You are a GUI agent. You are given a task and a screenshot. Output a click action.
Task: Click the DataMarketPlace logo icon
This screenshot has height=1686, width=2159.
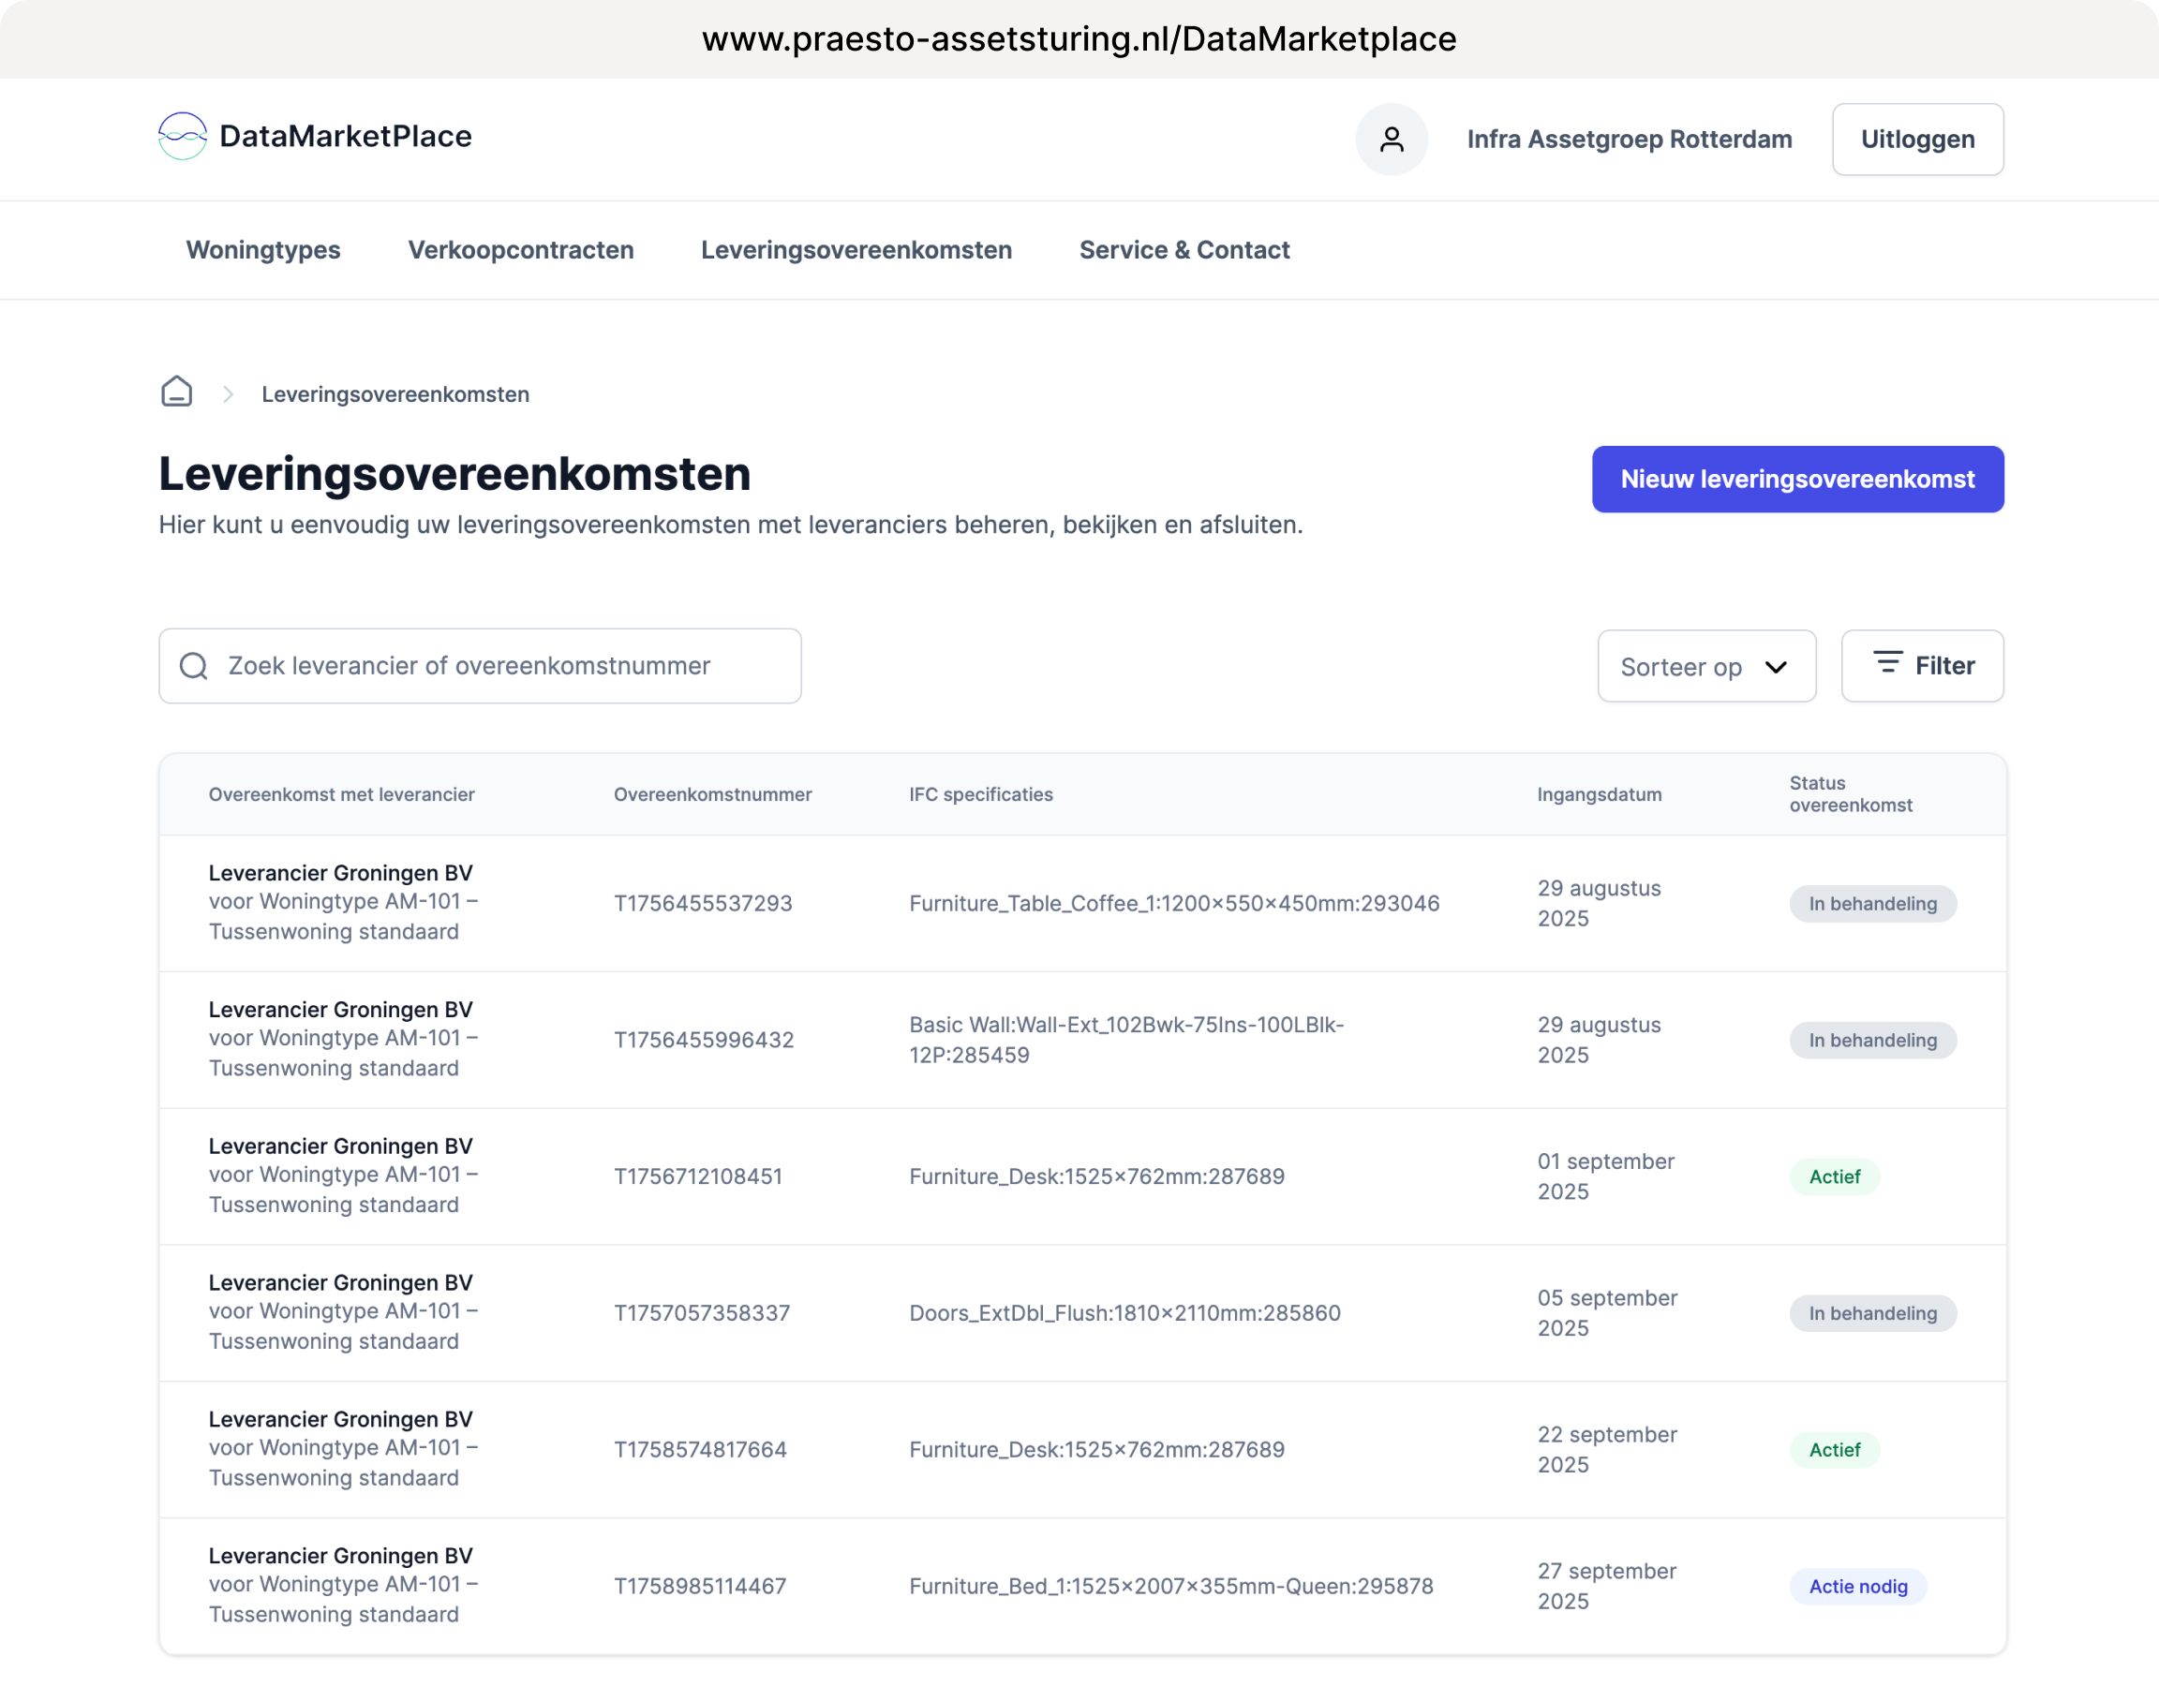[182, 137]
